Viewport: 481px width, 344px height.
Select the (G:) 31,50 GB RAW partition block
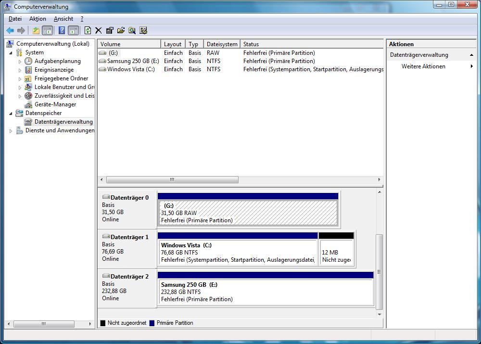click(x=248, y=210)
